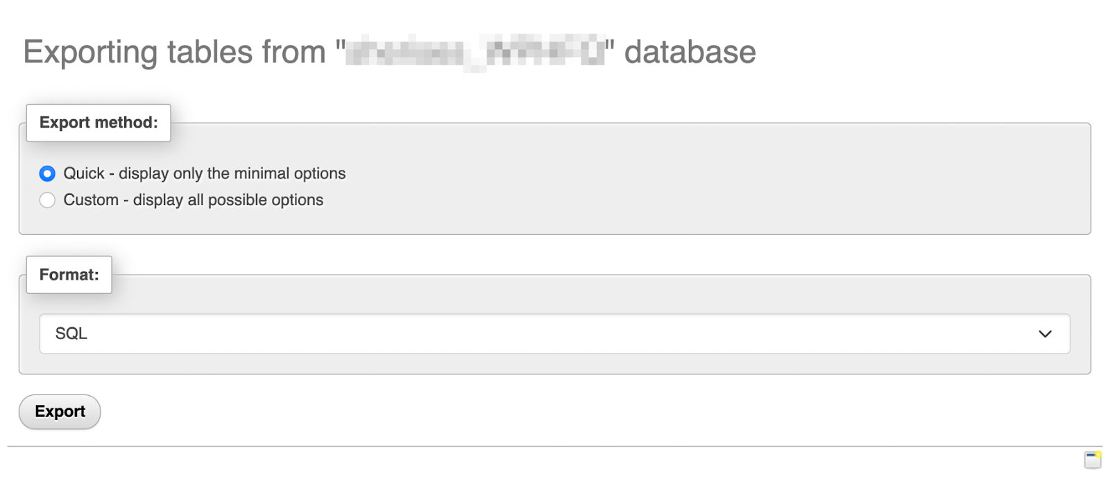The height and width of the screenshot is (477, 1110).
Task: Open the Format dropdown showing SQL
Action: 555,333
